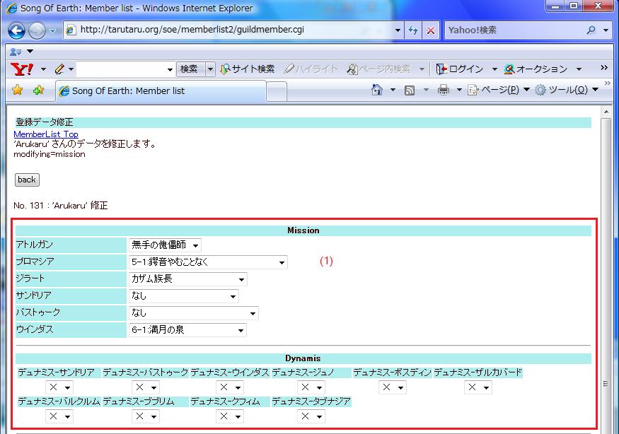Expand the デュナミス-タブナジア dropdown
Viewport: 619px width, 434px height.
311,416
